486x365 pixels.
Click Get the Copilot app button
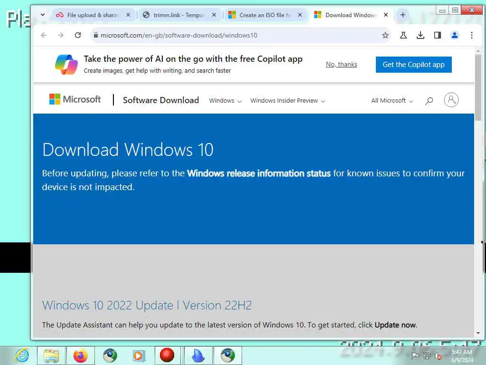point(413,65)
